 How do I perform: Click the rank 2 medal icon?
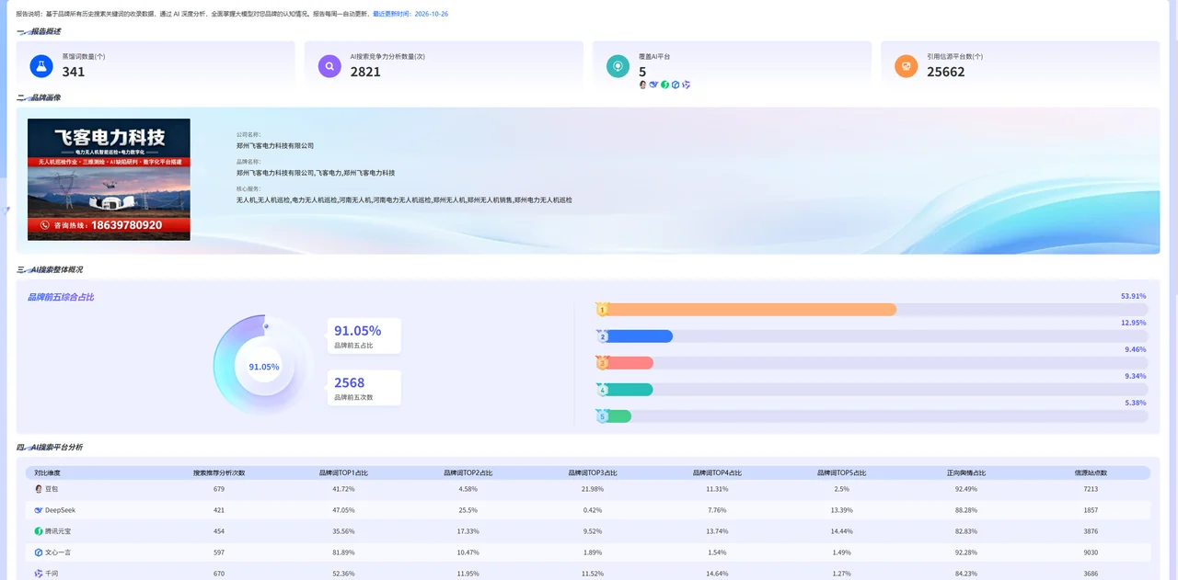pyautogui.click(x=603, y=336)
